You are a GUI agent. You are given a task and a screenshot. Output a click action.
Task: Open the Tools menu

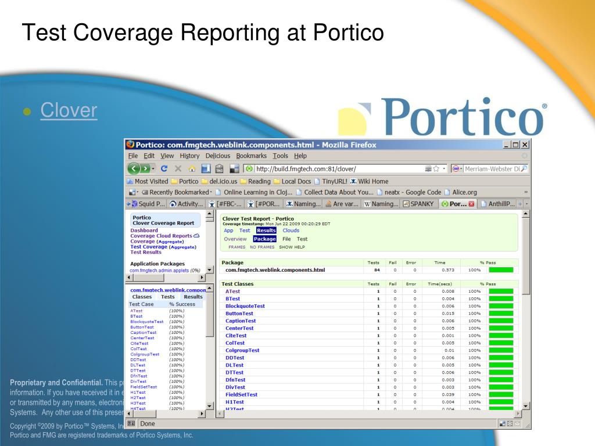click(281, 156)
